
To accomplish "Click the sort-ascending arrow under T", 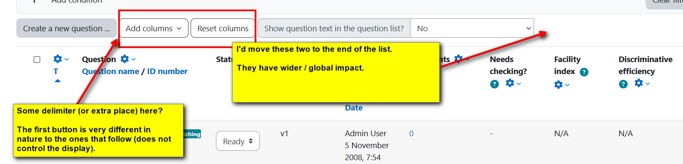I will (58, 81).
